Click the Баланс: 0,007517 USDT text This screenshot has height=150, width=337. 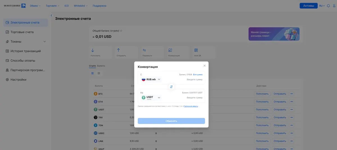pos(192,93)
